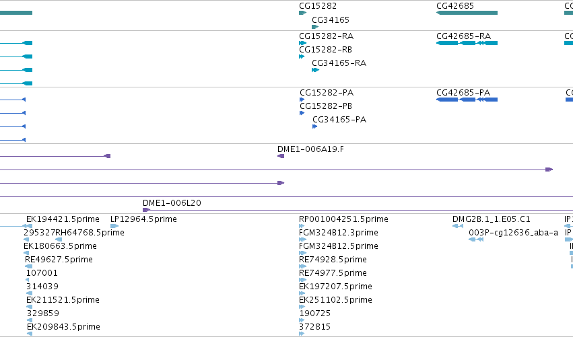Click the CG34165 gene arrow

pyautogui.click(x=315, y=27)
